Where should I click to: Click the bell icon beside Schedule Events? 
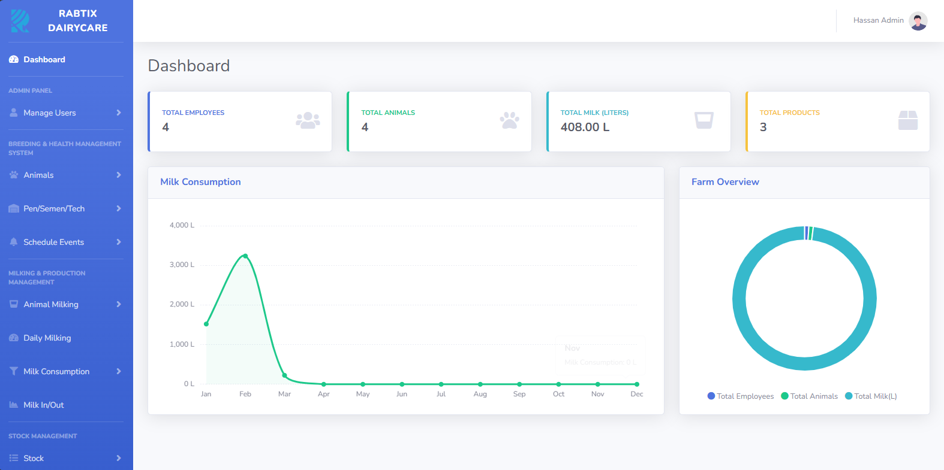click(14, 242)
